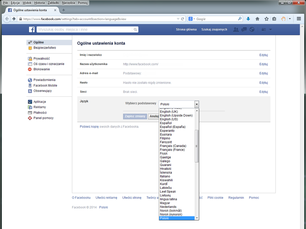Screen dimensions: 306x229
Task: Open the Plik menu
Action: click(5, 3)
